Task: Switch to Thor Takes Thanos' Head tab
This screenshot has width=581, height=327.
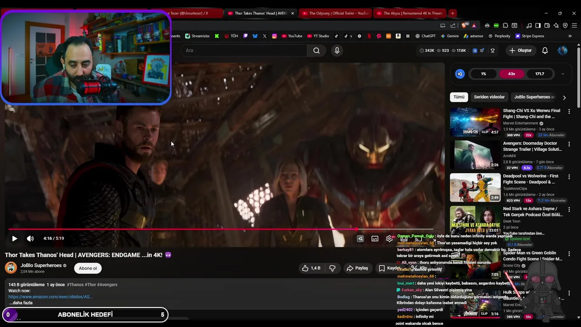Action: [x=260, y=13]
